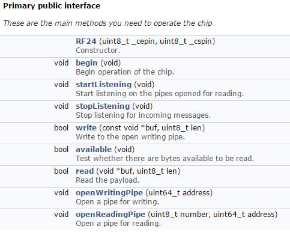Follow the stopListening method link
Image resolution: width=290 pixels, height=232 pixels.
103,106
